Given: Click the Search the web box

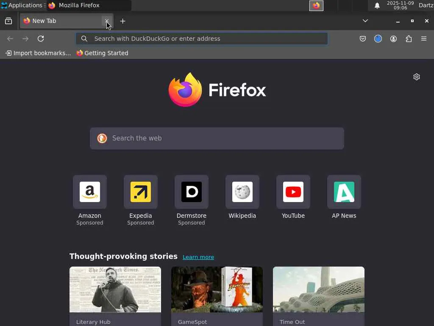Looking at the screenshot, I should 217,138.
